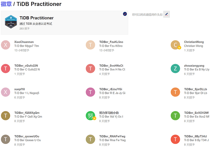This screenshot has height=148, width=217.
Task: Click TiDBer_SvxHNsCt username
Action: click(x=111, y=66)
